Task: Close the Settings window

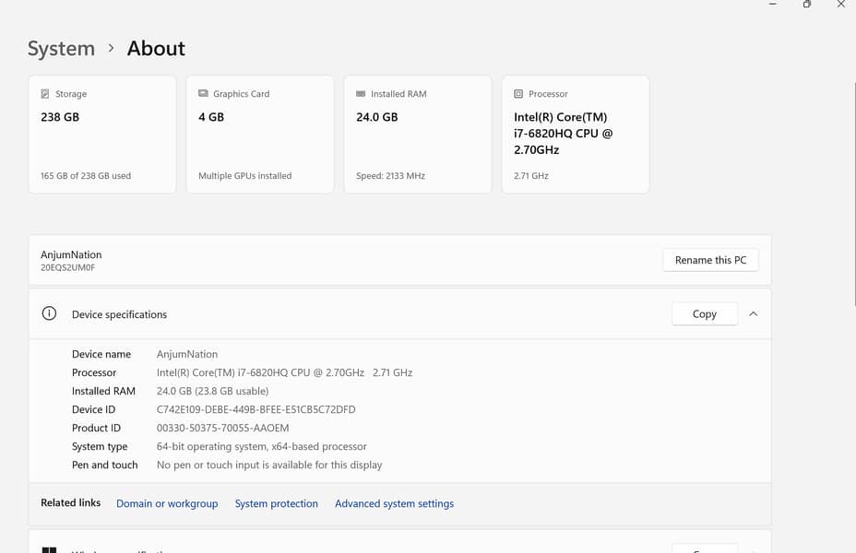Action: coord(841,5)
